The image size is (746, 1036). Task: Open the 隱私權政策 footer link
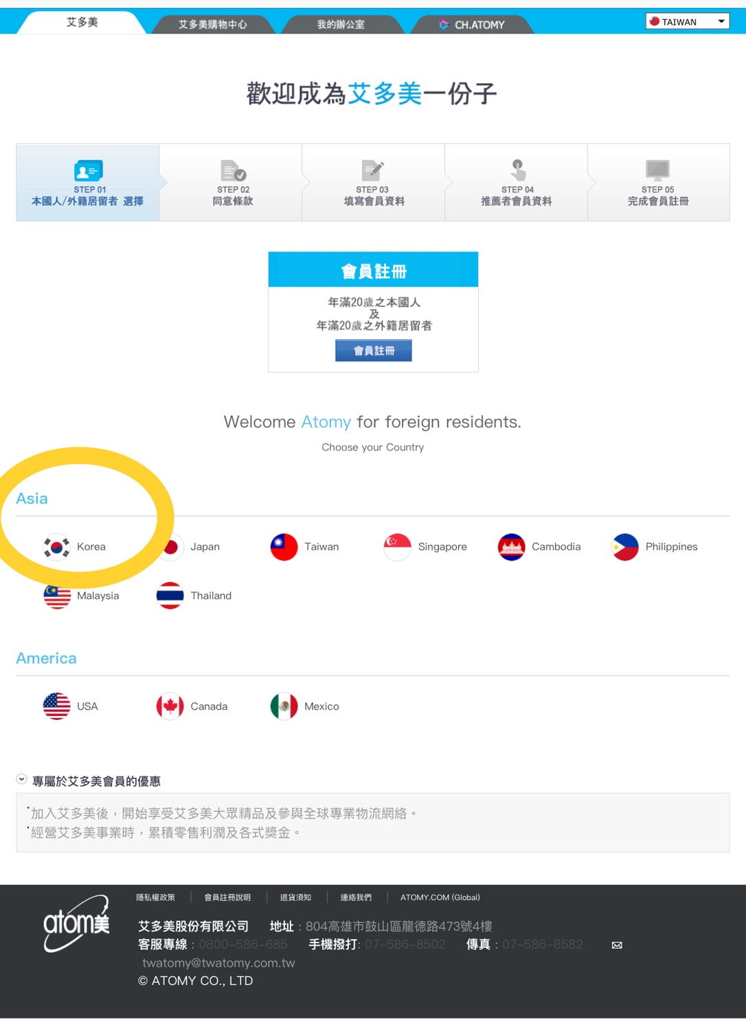(155, 897)
